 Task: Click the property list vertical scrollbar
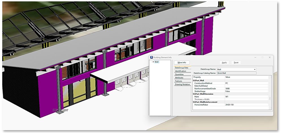click(x=270, y=99)
